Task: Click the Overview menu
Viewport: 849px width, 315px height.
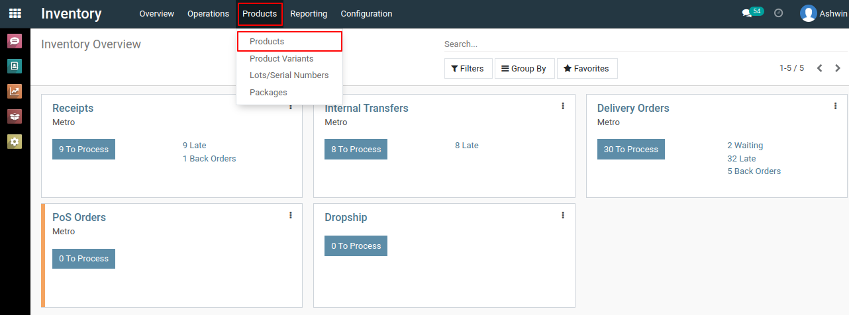Action: [x=157, y=13]
